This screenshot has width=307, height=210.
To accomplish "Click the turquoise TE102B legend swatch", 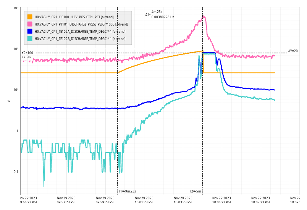I will pyautogui.click(x=30, y=38).
